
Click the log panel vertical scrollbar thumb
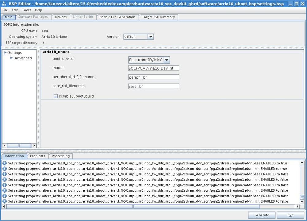coord(302,197)
